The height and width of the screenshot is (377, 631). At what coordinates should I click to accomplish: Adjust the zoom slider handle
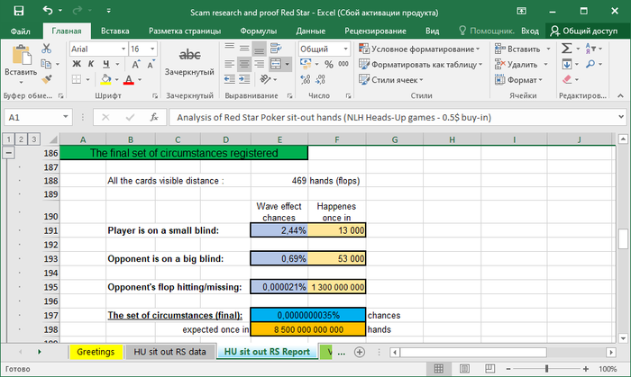click(x=546, y=369)
